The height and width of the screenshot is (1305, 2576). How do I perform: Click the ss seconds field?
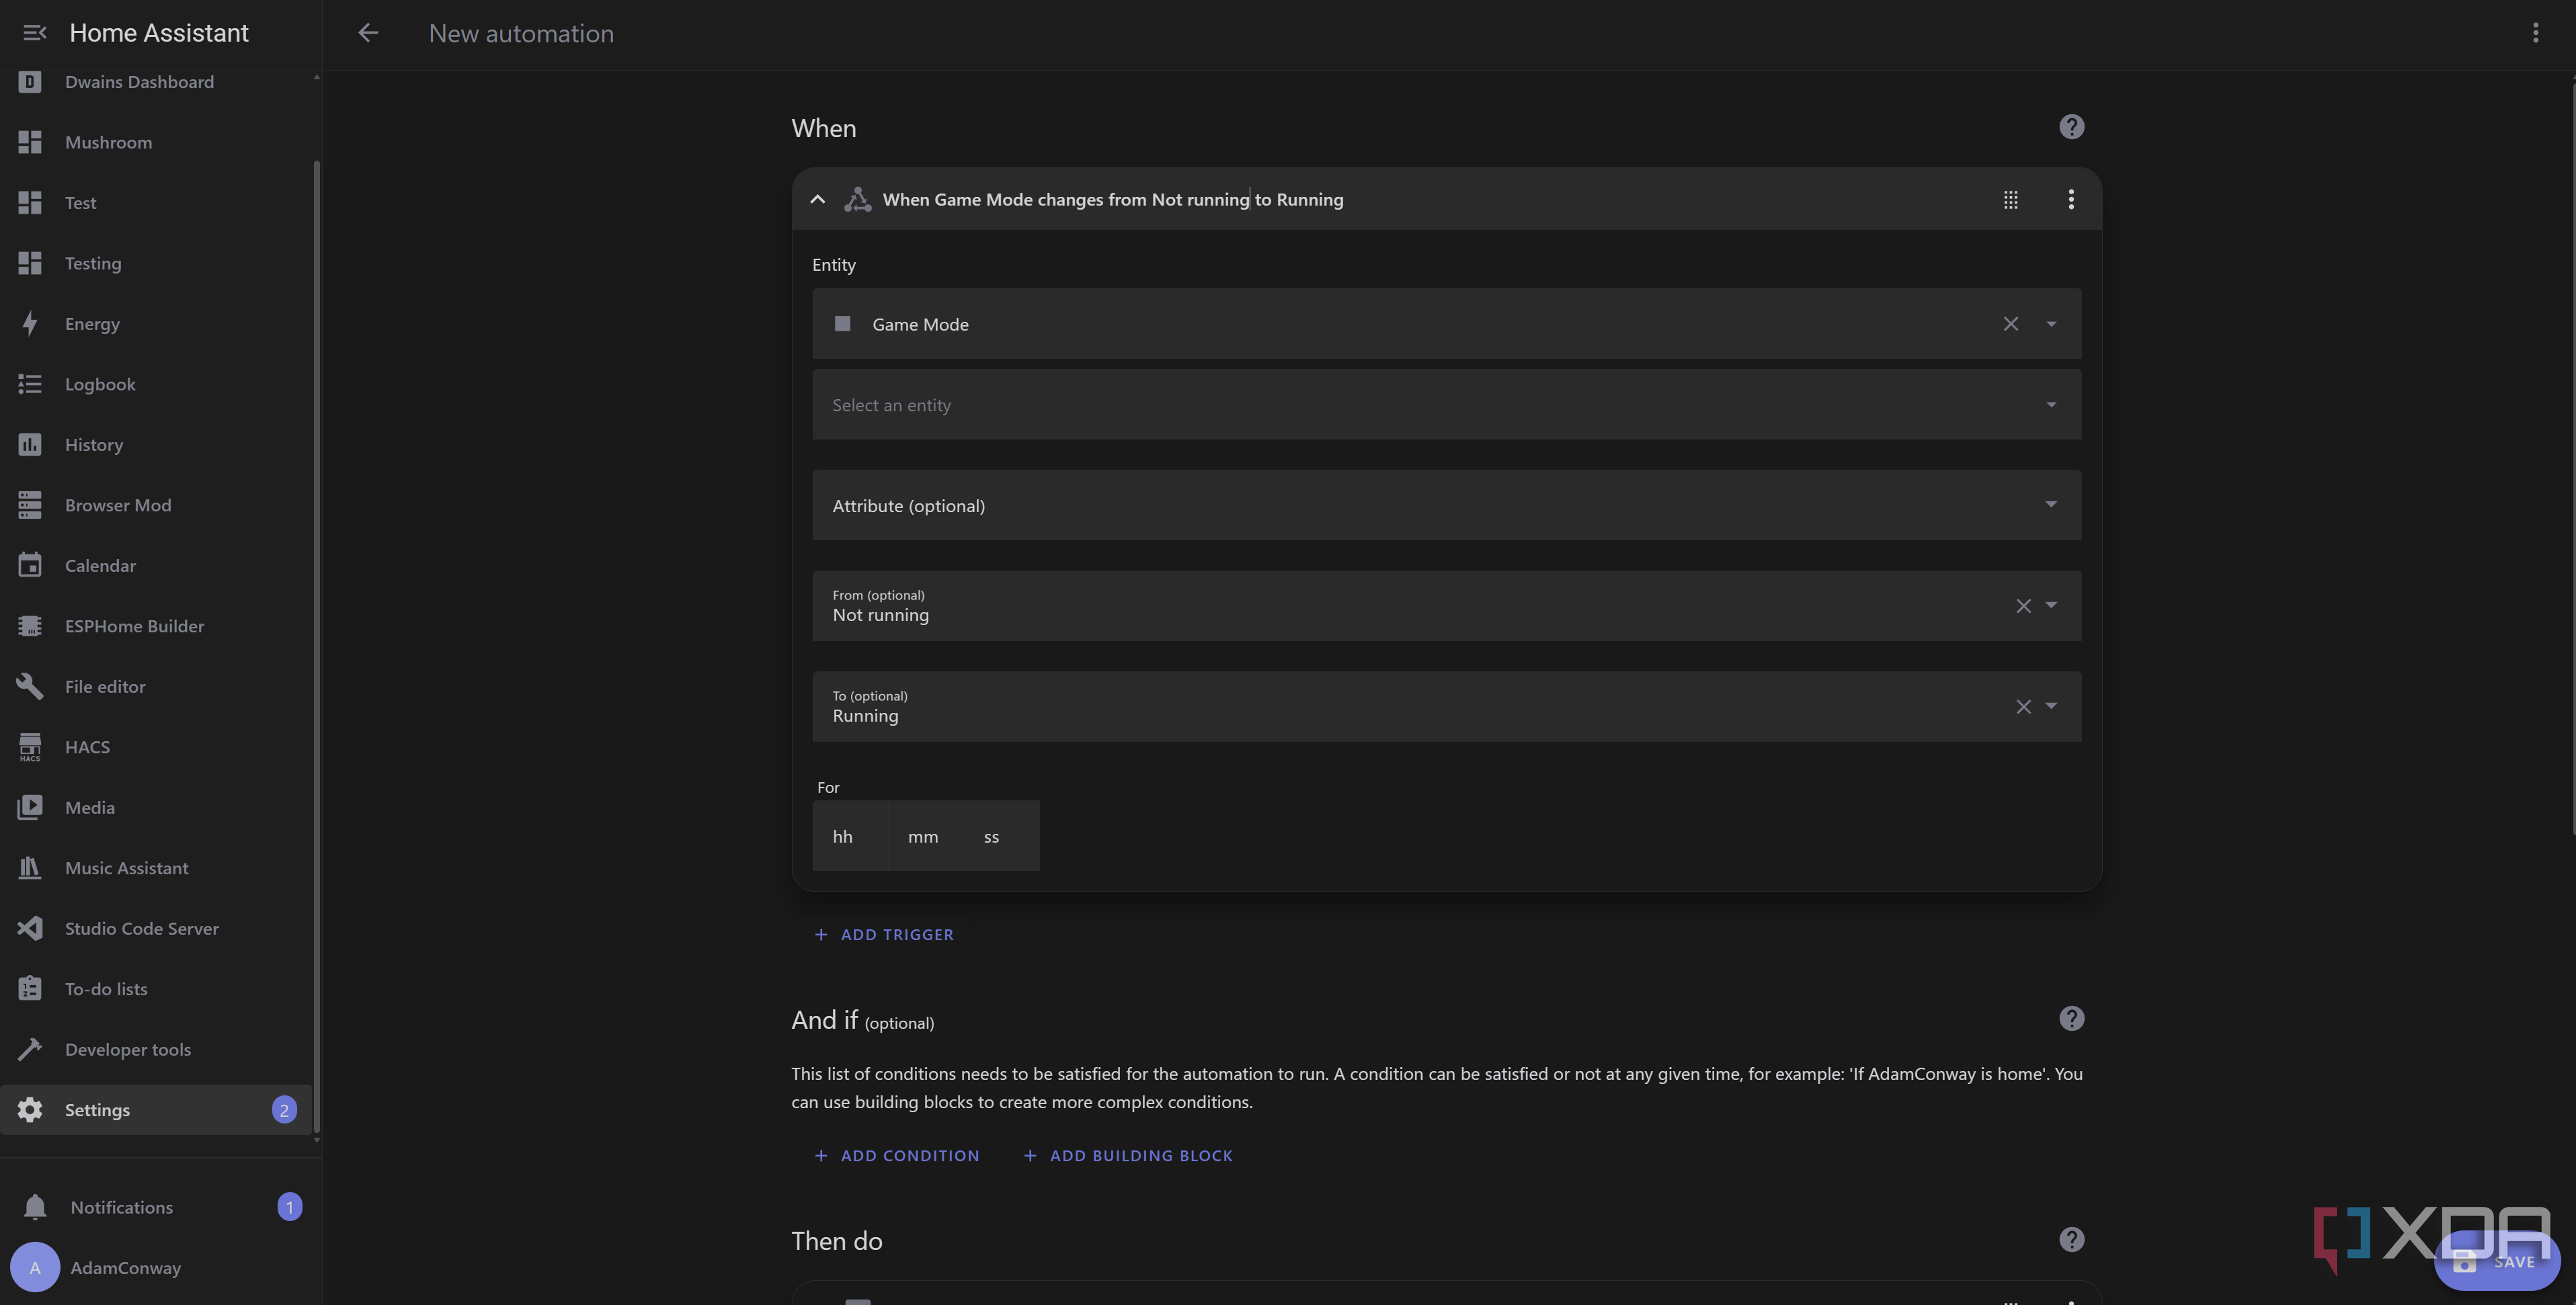pos(1001,836)
